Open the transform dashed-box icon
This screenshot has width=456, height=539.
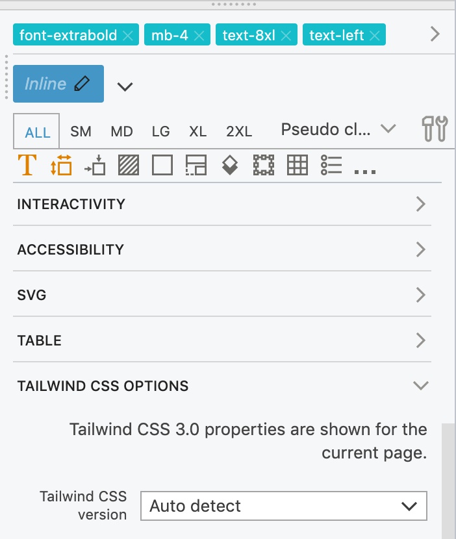coord(264,165)
